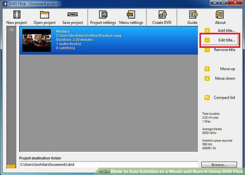Click the Move down label
The width and height of the screenshot is (245, 175).
click(225, 78)
